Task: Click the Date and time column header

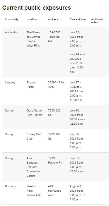Action: tap(78, 19)
